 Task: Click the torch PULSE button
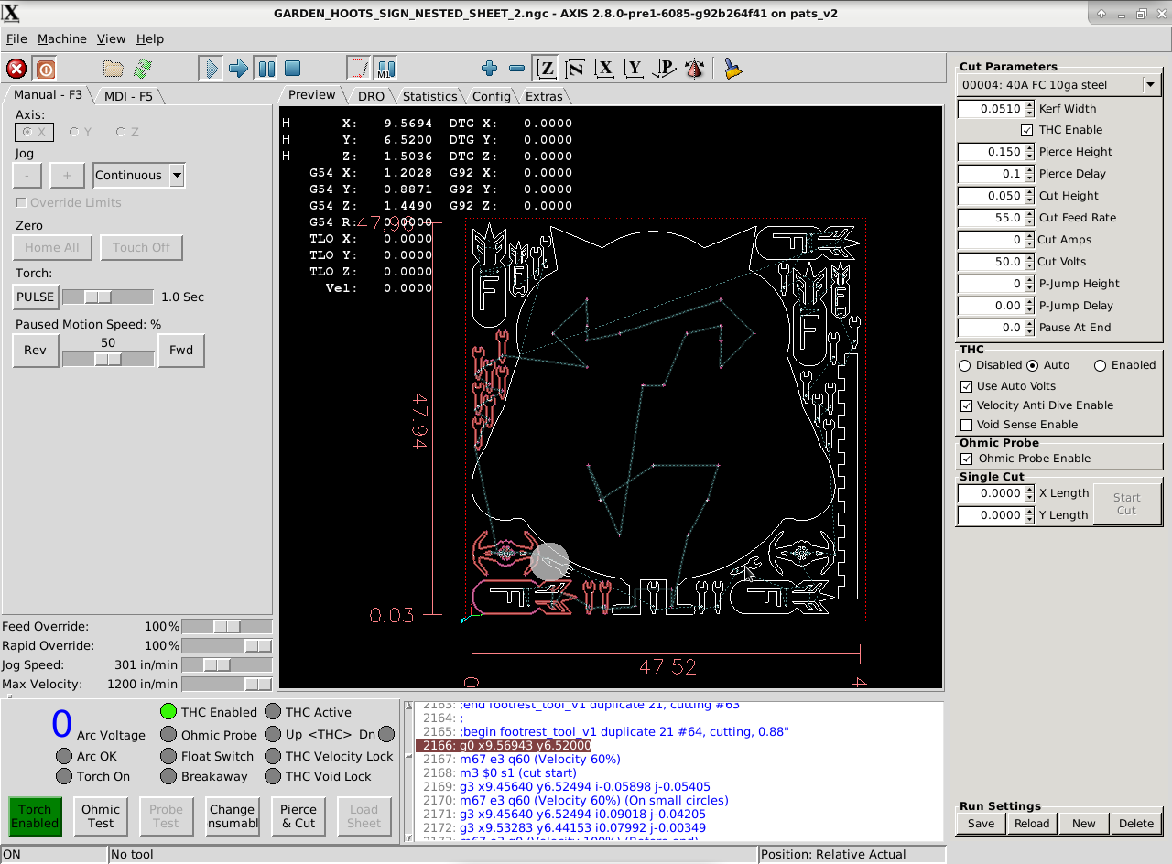[36, 297]
